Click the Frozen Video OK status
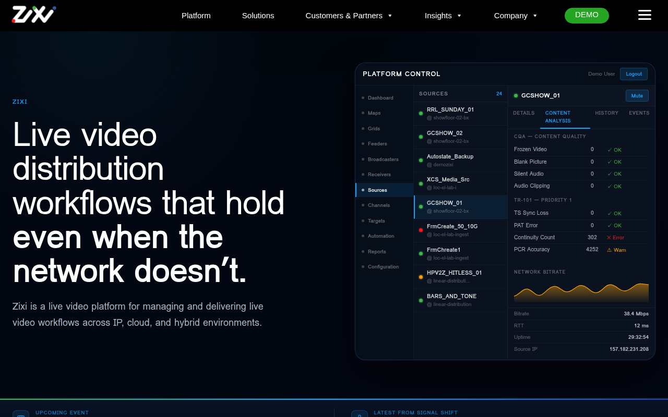The image size is (668, 417). (x=614, y=150)
